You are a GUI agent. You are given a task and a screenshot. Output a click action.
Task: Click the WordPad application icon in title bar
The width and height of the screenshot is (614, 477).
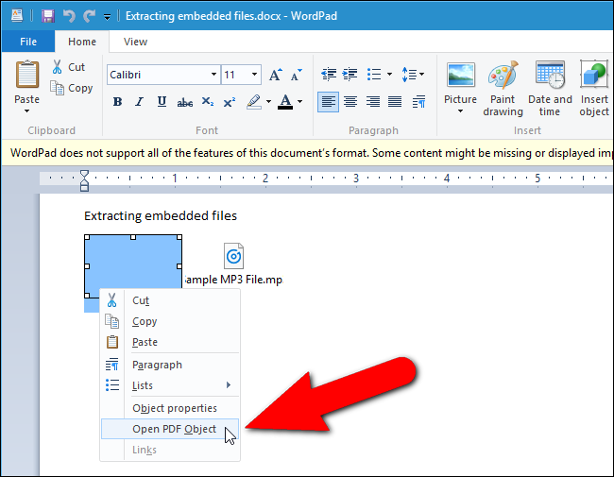(17, 15)
